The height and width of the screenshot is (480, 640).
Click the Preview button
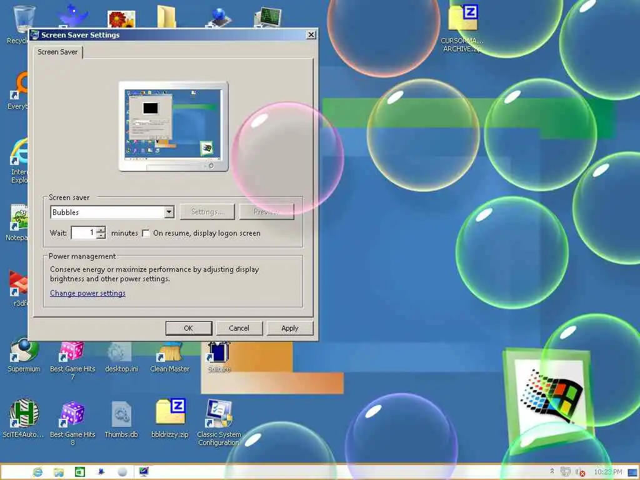click(266, 212)
